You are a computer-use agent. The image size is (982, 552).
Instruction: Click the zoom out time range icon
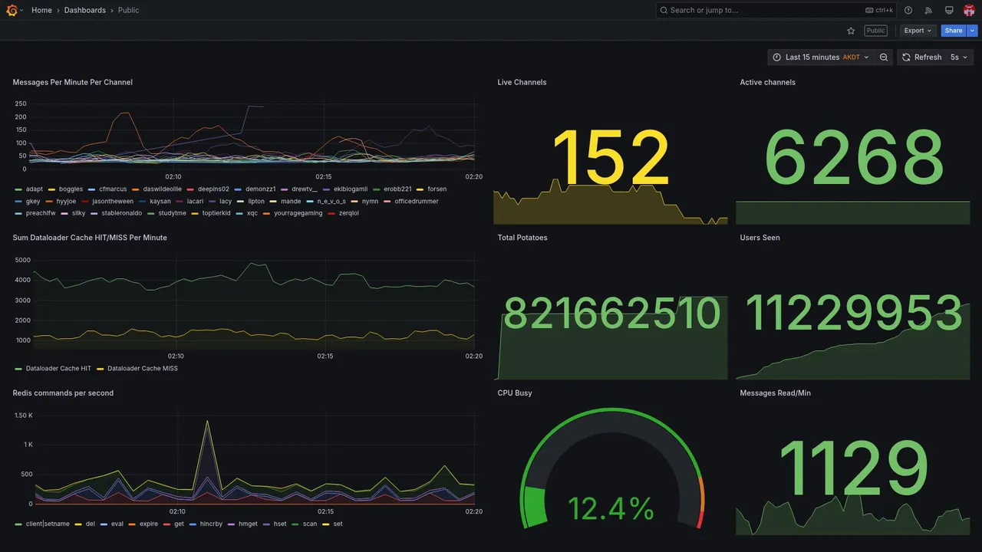click(884, 58)
